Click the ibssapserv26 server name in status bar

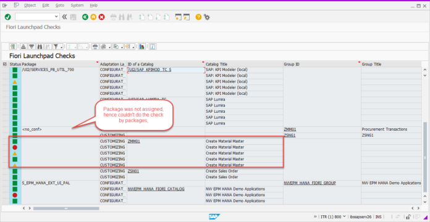pyautogui.click(x=361, y=216)
